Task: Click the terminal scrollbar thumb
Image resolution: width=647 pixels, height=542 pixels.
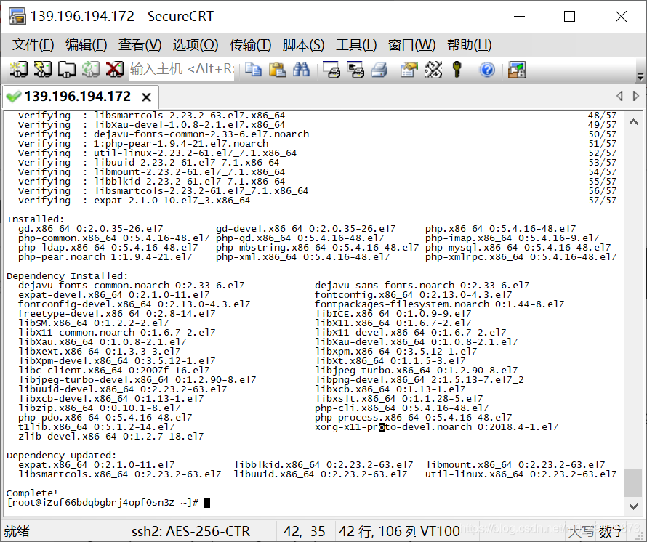Action: pyautogui.click(x=633, y=482)
